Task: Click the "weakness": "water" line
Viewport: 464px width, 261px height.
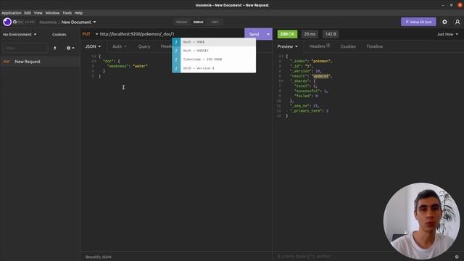Action: (x=128, y=66)
